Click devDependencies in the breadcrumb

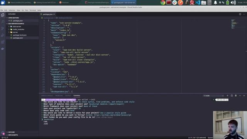click(x=65, y=18)
